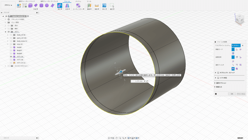Show the ボディ36 body
Image resolution: width=248 pixels, height=140 pixels.
pyautogui.click(x=11, y=60)
